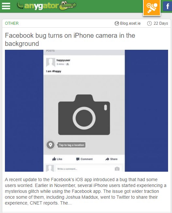The height and width of the screenshot is (213, 172).
Task: Open the Blog.eset.ie source link
Action: pos(130,23)
